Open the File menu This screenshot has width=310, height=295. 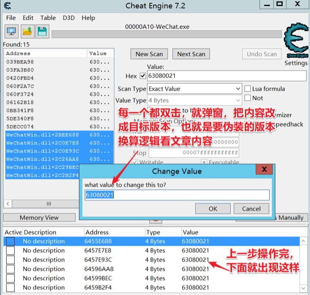[11, 18]
